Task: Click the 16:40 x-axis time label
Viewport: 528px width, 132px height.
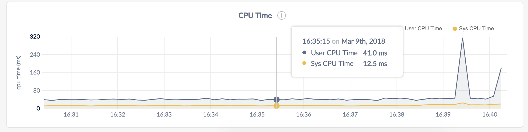Action: coord(490,114)
